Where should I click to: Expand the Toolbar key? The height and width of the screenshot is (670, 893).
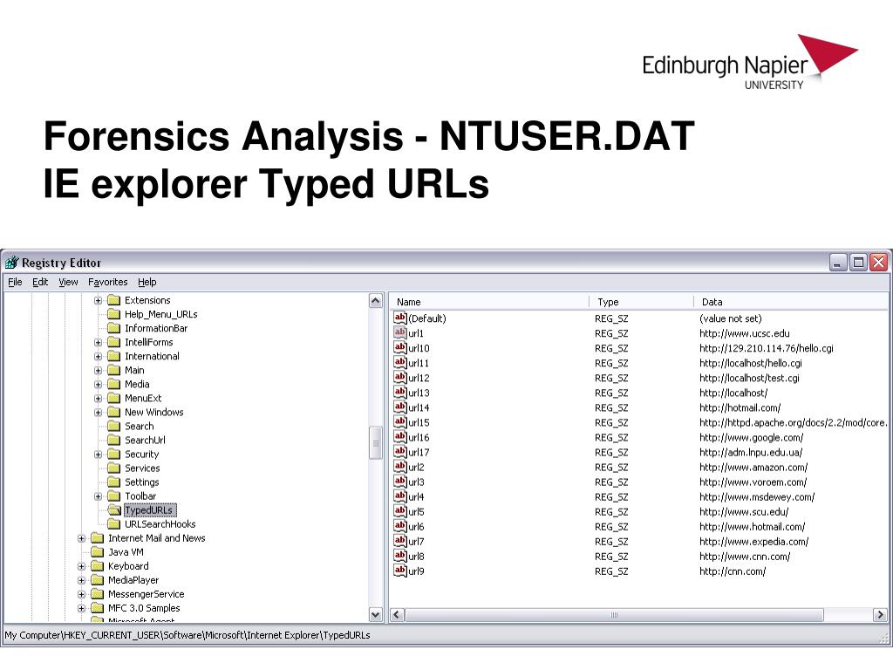click(98, 496)
